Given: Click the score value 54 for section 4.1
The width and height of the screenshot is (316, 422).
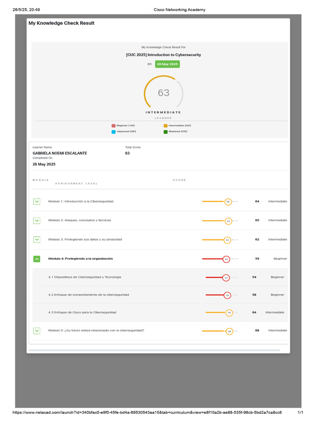Looking at the screenshot, I should (x=254, y=277).
